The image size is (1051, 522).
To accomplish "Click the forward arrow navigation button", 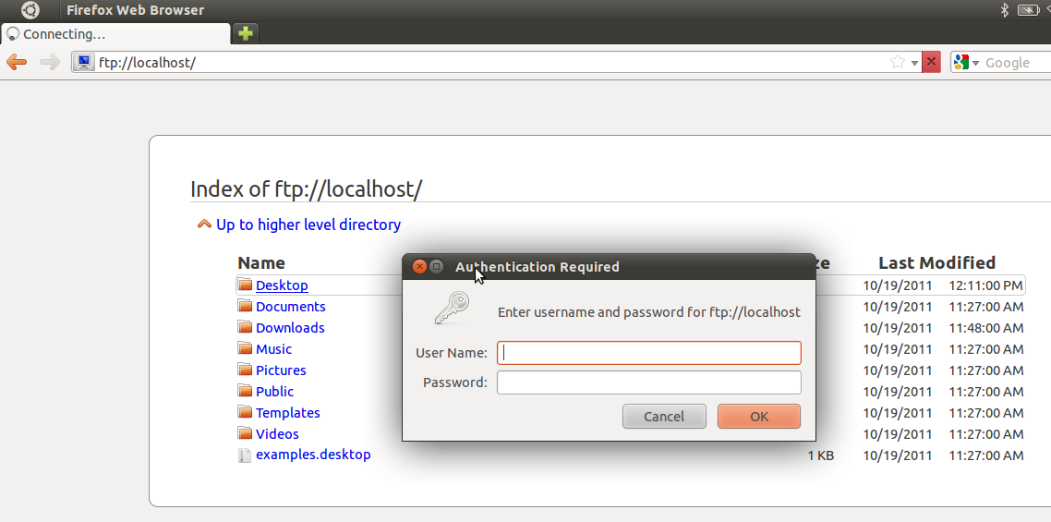I will [50, 63].
